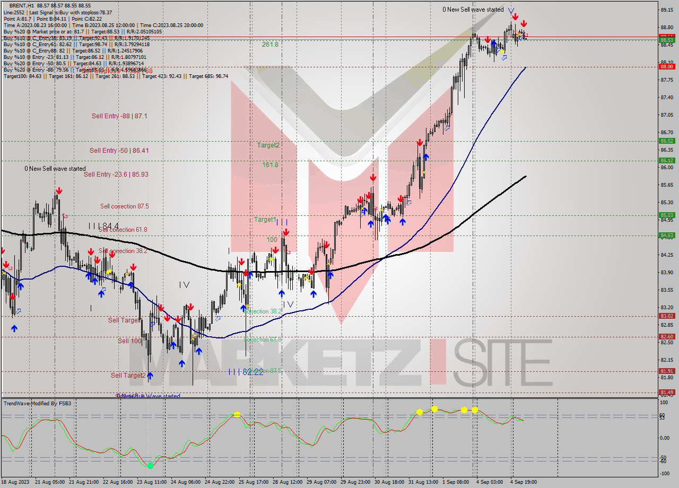Viewport: 679px width, 488px height.
Task: Click the green 86.52 price tag on axis
Action: pos(667,141)
